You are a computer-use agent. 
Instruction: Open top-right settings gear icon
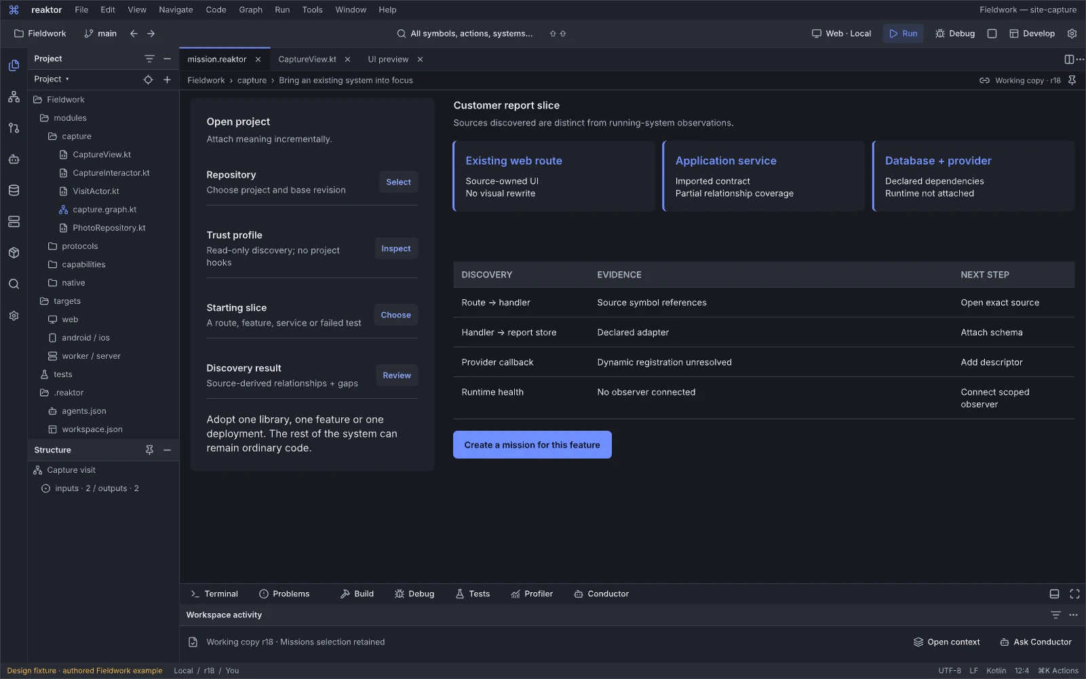[x=1072, y=33]
